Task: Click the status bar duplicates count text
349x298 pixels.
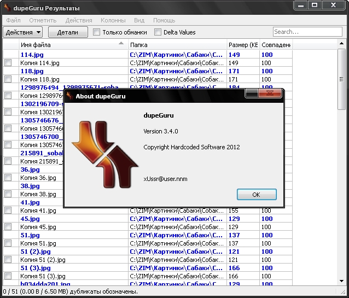Action: (71, 291)
